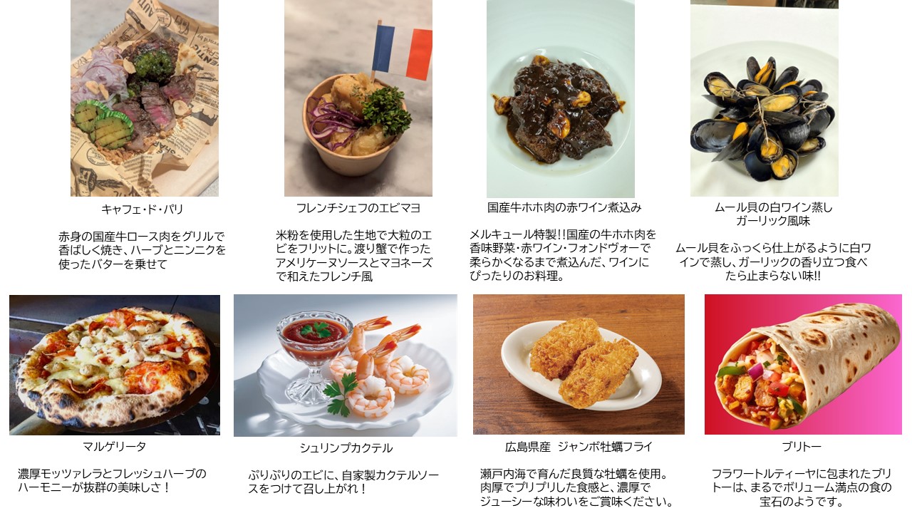Screen dimensions: 912x513
Task: Select the burrito image on pink background
Action: click(803, 364)
